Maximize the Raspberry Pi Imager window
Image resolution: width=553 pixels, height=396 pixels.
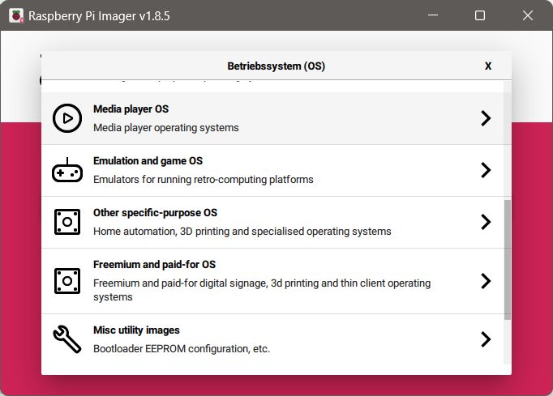pos(480,15)
